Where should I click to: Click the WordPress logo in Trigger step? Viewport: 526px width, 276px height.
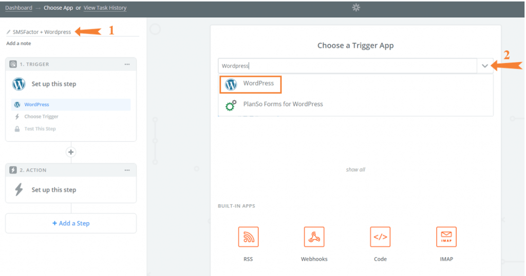tap(19, 84)
